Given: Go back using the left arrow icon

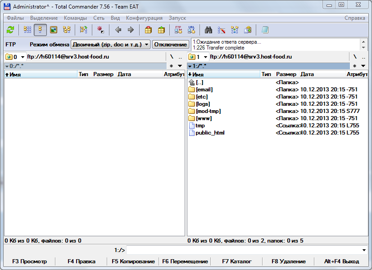Looking at the screenshot, I should [x=118, y=30].
